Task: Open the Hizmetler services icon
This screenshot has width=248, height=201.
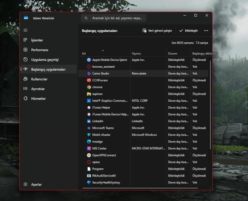Action: (25, 98)
